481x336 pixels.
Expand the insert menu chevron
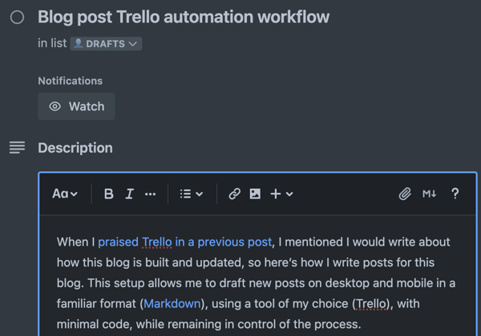coord(289,194)
